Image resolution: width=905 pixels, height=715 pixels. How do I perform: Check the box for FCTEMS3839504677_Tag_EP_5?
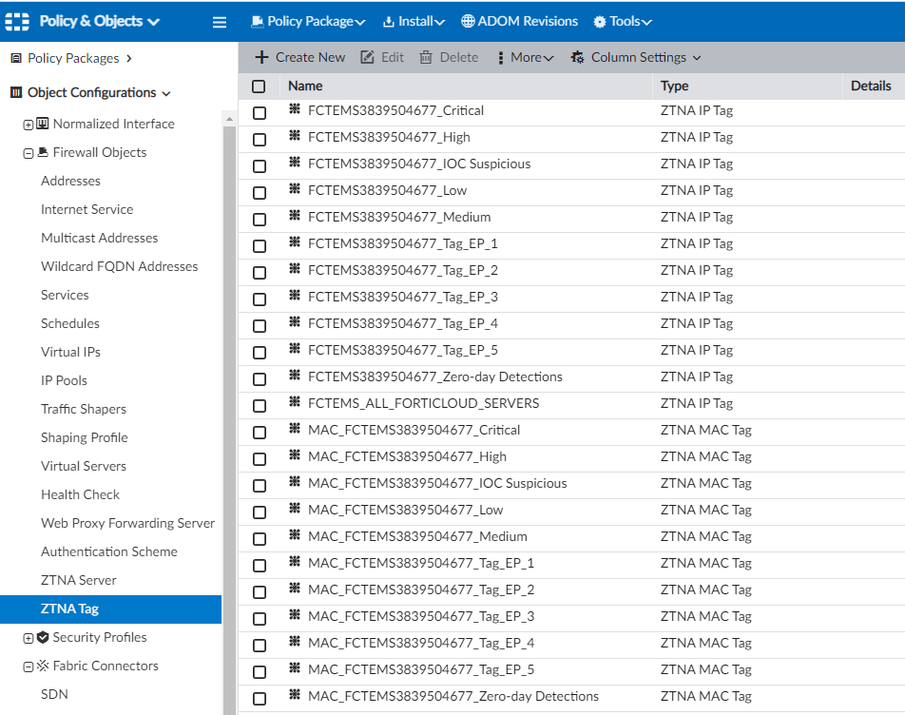point(260,352)
